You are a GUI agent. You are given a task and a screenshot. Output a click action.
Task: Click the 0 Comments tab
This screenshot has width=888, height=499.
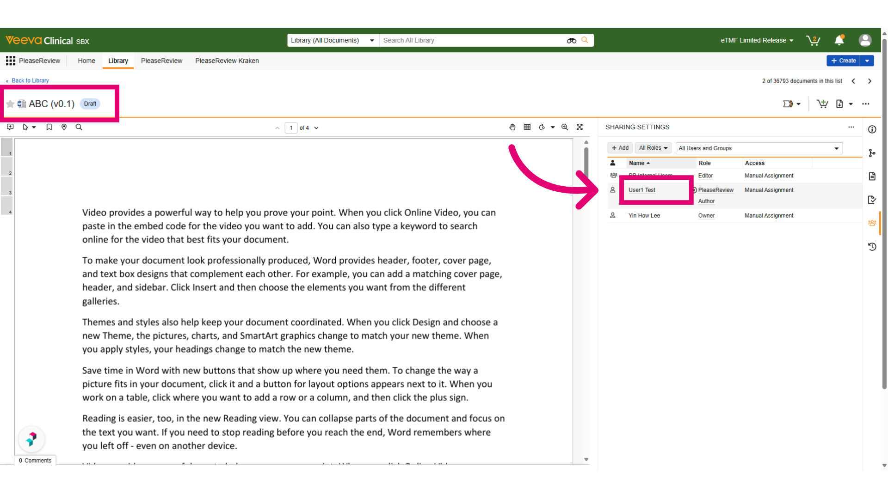tap(35, 460)
